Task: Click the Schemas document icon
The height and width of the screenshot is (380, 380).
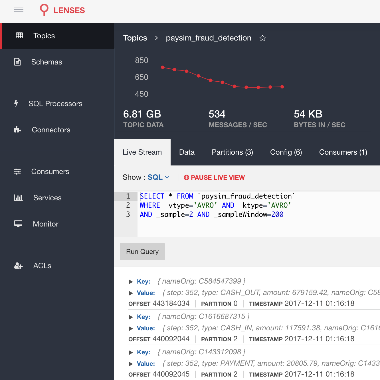Action: tap(18, 62)
